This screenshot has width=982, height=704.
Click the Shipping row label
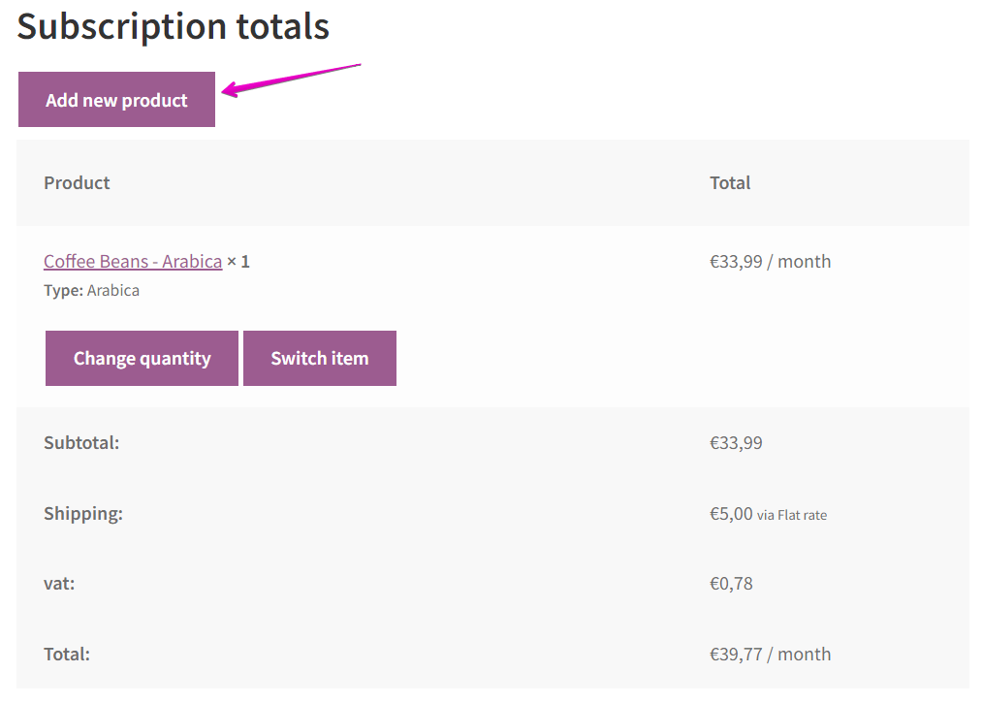(x=83, y=513)
